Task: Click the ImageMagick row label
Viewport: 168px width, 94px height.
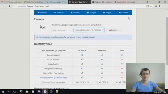Action: 53,64
